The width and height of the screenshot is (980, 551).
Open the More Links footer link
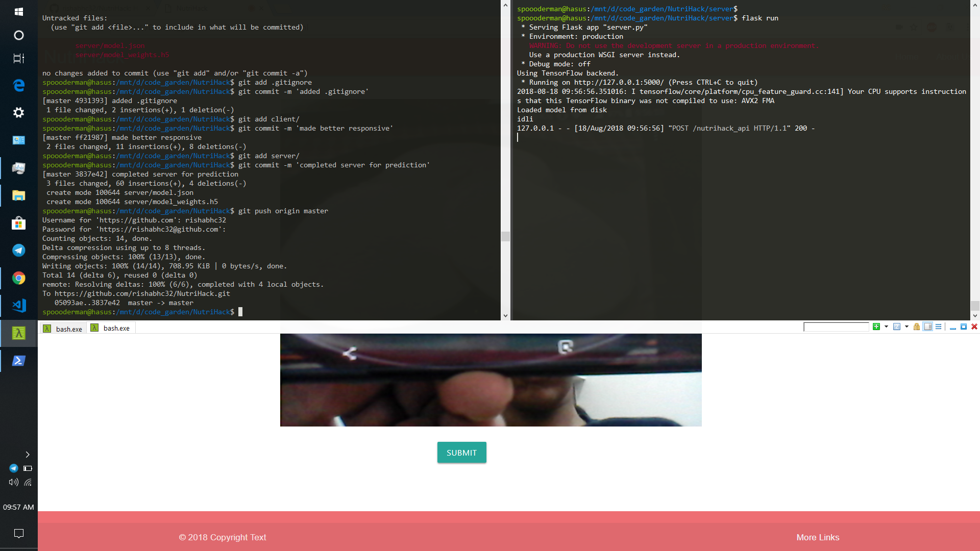[818, 537]
